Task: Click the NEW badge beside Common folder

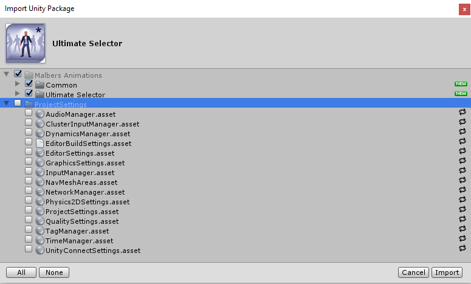Action: (461, 84)
